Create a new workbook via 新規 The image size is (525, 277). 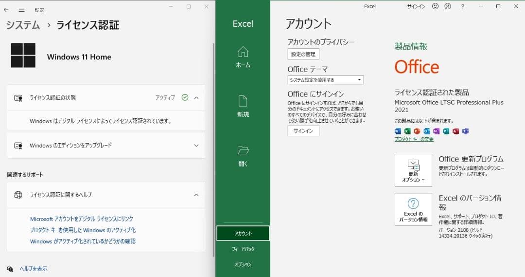243,107
